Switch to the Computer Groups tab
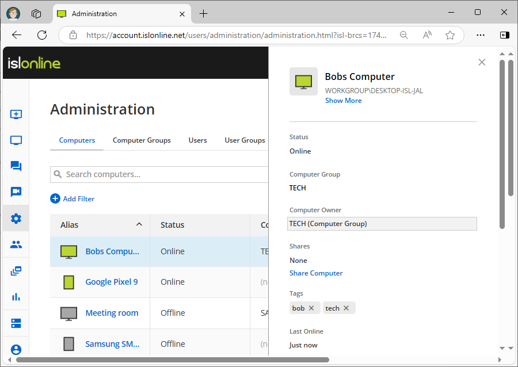This screenshot has height=367, width=518. point(142,140)
